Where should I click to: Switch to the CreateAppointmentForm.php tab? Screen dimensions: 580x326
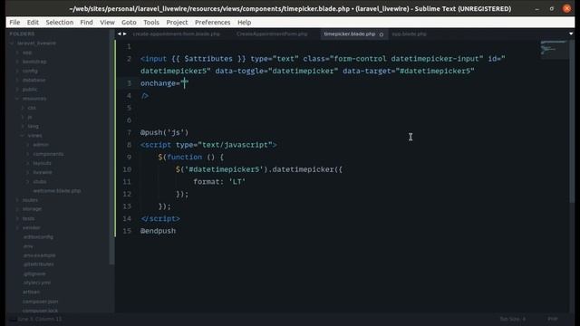click(x=272, y=34)
